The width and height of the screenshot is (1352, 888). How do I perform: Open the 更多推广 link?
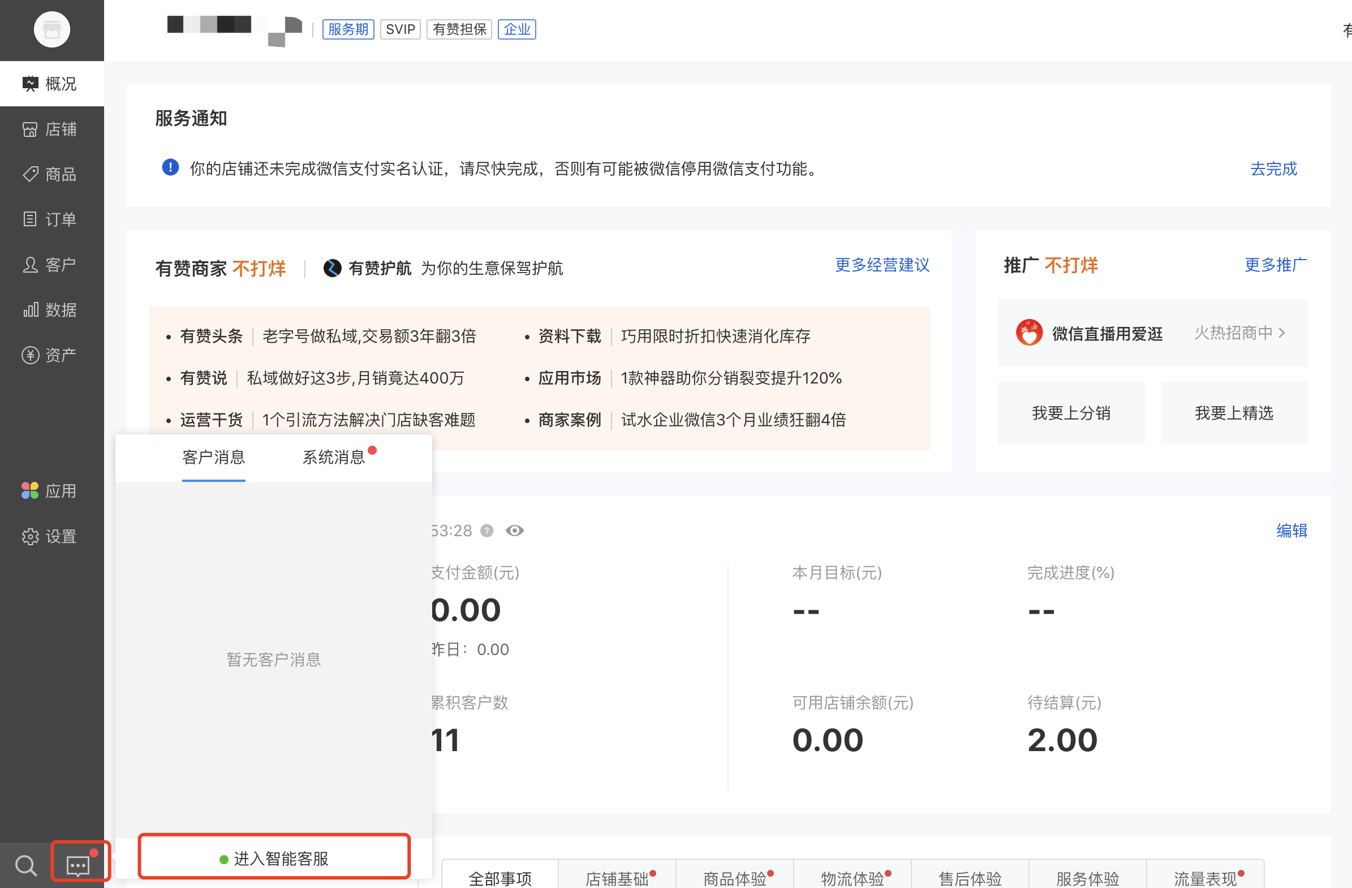(x=1276, y=265)
